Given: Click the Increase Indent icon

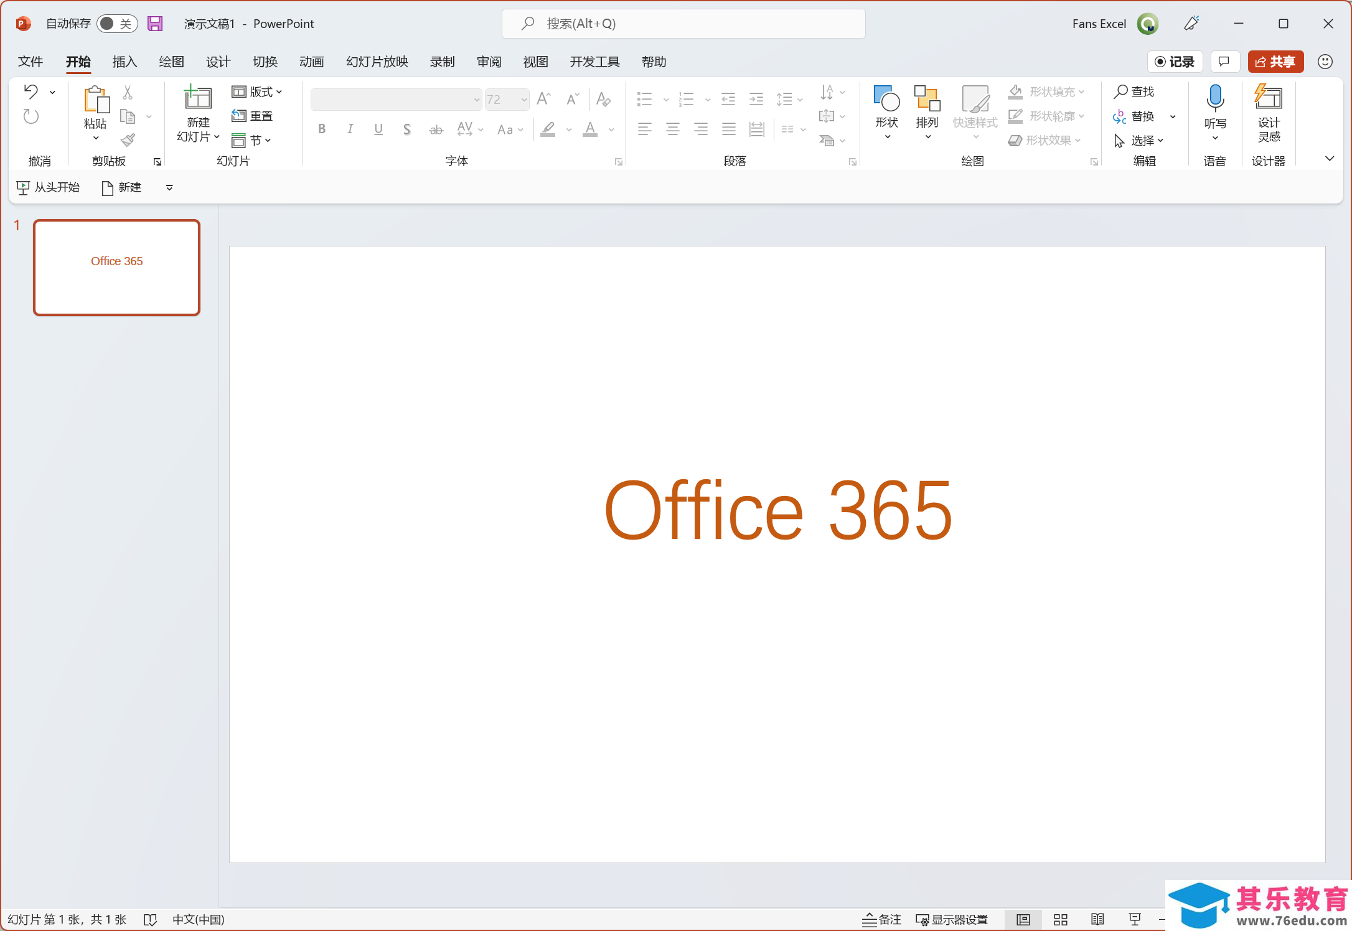Looking at the screenshot, I should 756,99.
